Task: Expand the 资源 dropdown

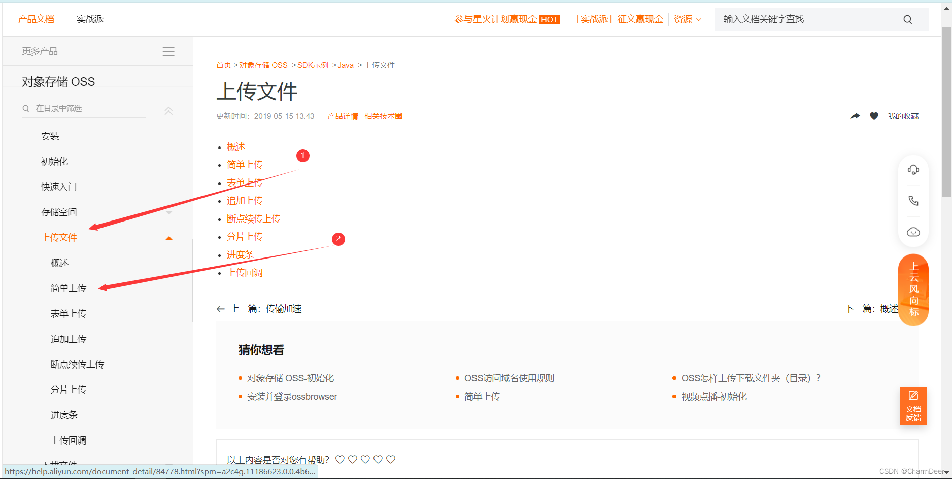Action: [688, 19]
